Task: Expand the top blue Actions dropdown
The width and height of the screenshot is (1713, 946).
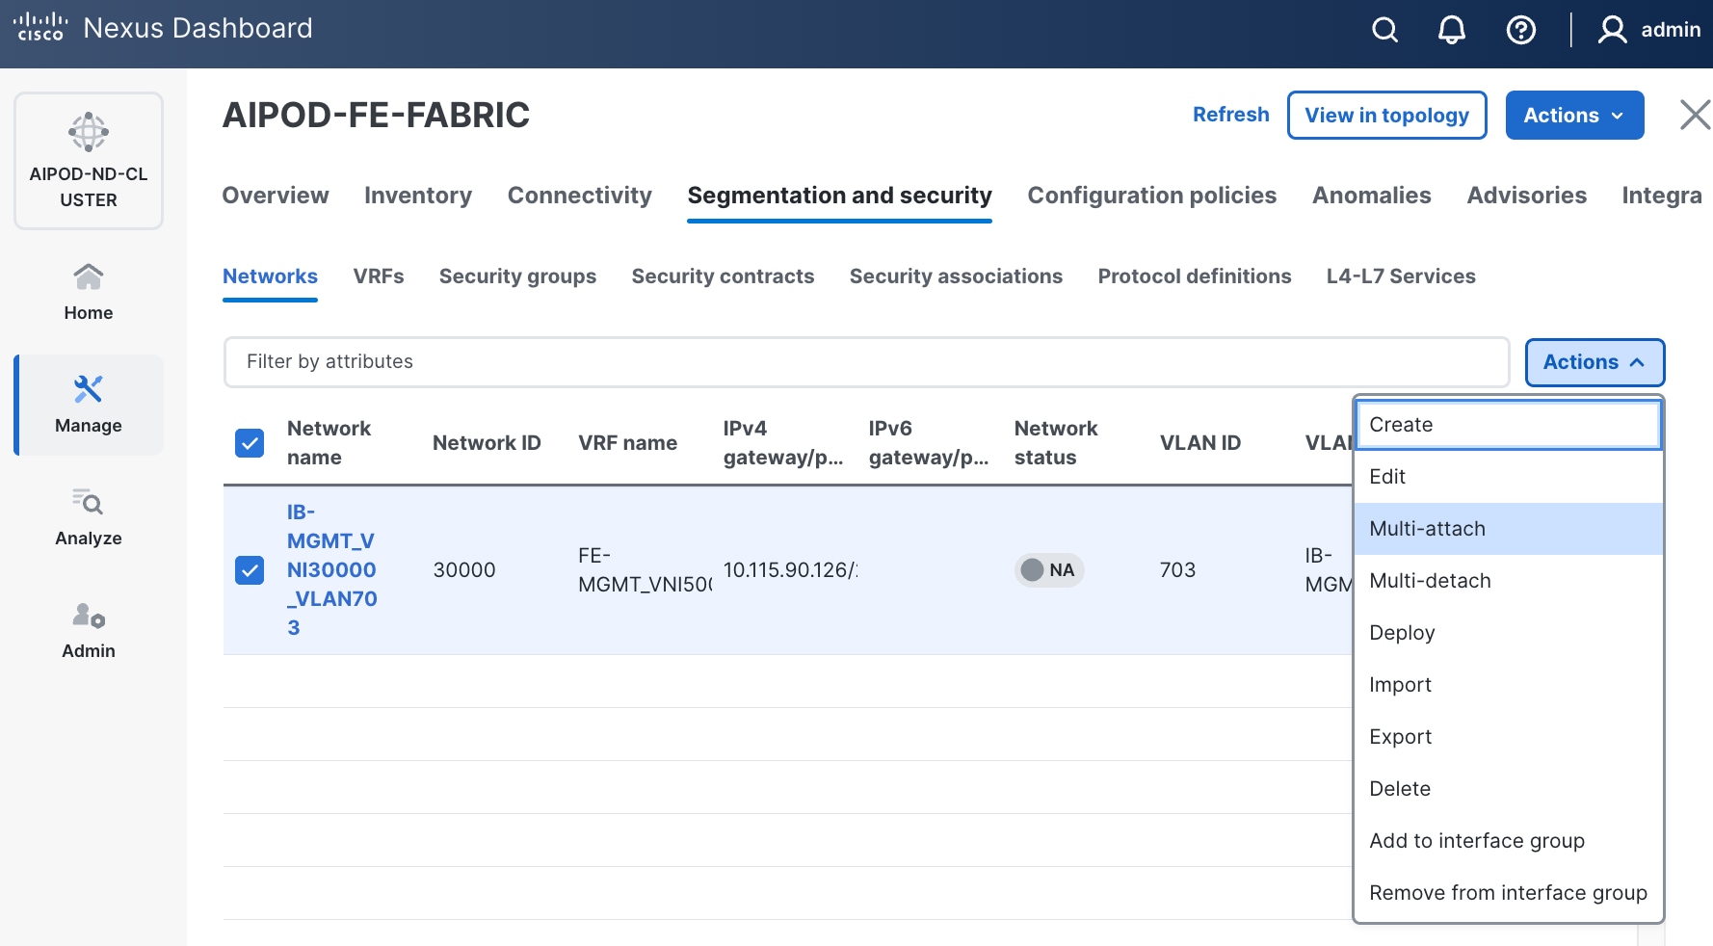Action: pos(1573,116)
